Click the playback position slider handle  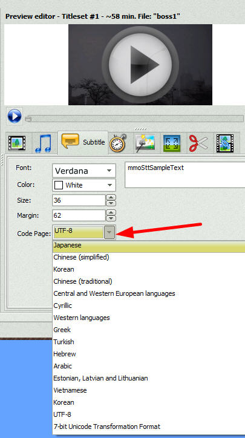tap(28, 119)
